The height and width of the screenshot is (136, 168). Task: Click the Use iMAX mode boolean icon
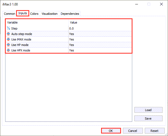8,39
